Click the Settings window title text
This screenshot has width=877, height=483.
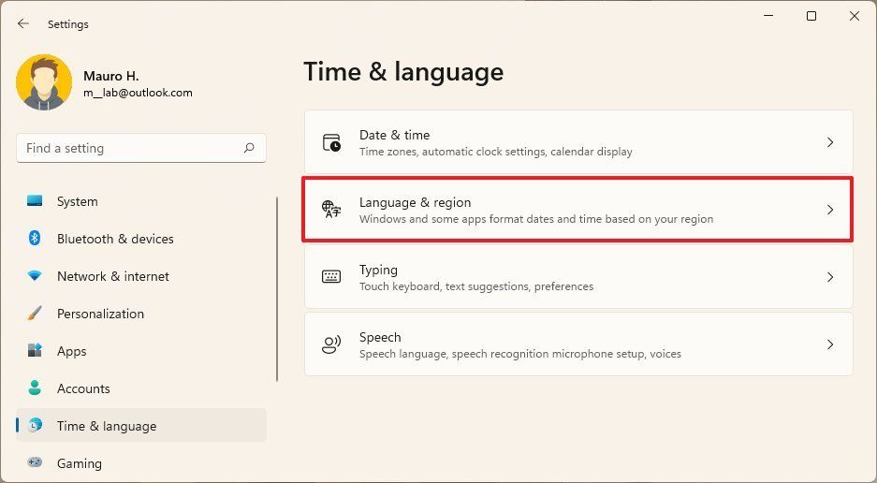click(68, 24)
